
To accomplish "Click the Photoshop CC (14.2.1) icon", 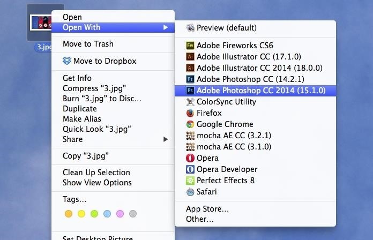I will pos(190,79).
